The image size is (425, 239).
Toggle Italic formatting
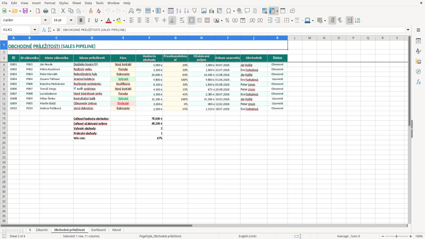tap(89, 21)
